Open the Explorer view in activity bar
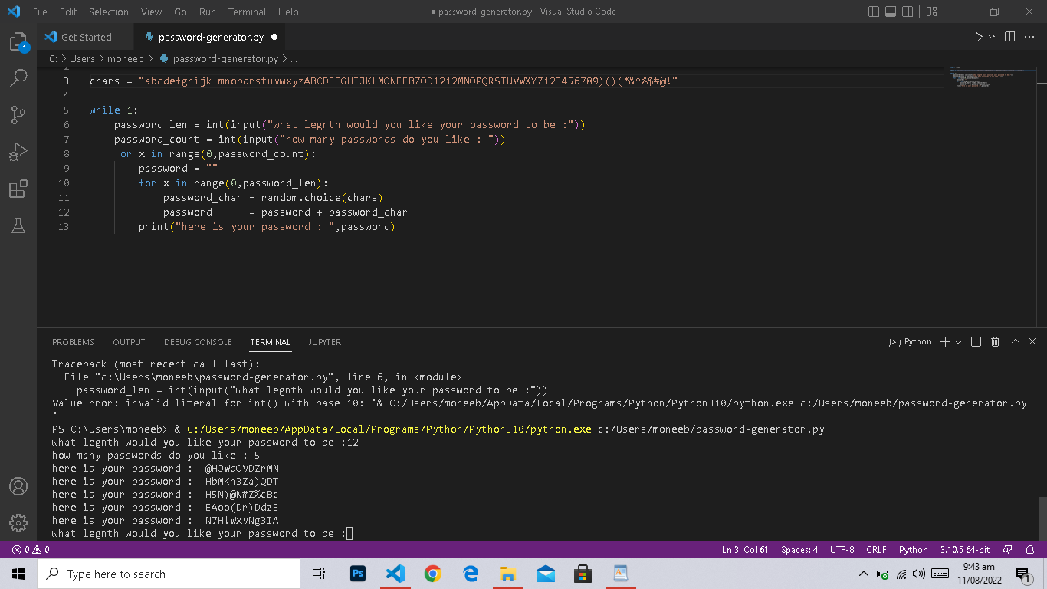The width and height of the screenshot is (1047, 589). click(18, 42)
